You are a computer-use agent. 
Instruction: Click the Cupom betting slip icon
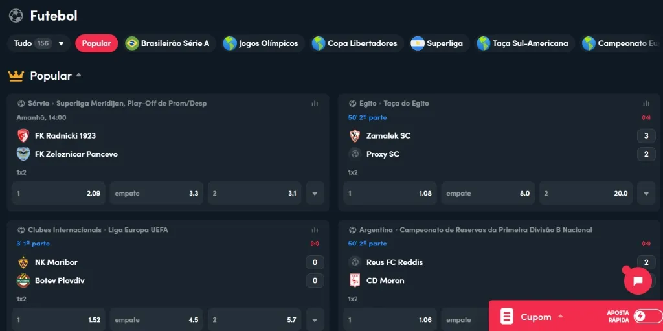(x=506, y=316)
